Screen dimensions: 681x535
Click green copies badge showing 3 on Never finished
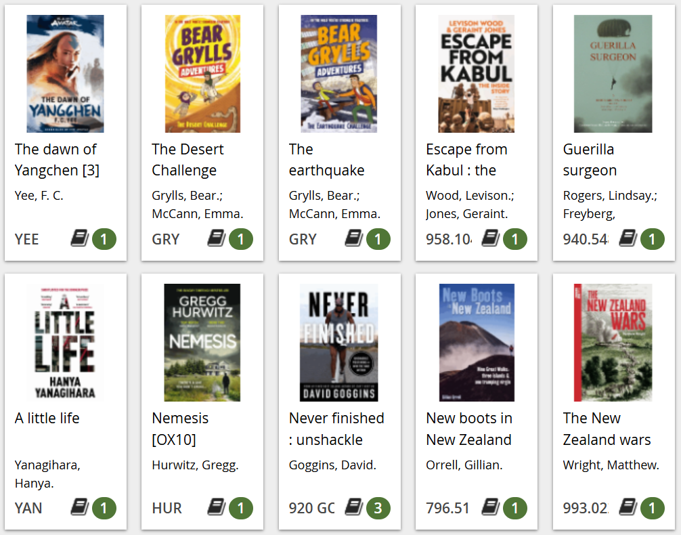pos(378,508)
